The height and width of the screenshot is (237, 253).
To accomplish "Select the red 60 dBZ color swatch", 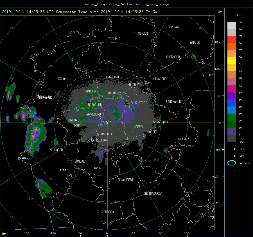I will tap(232, 40).
